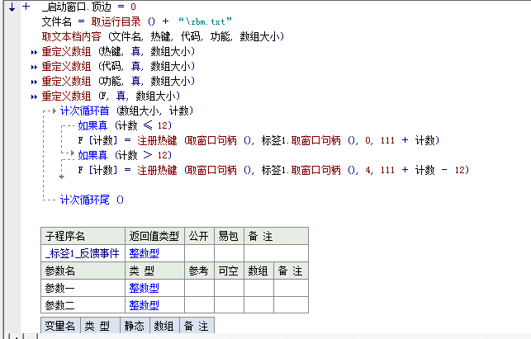Click the loop arrow before 计次循环首

(52, 111)
